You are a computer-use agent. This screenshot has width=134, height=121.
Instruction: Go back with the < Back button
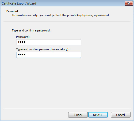[x=78, y=115]
